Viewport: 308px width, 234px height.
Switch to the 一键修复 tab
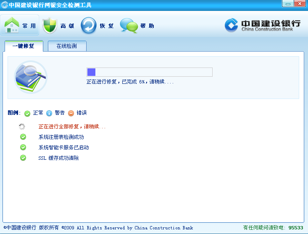coord(24,46)
